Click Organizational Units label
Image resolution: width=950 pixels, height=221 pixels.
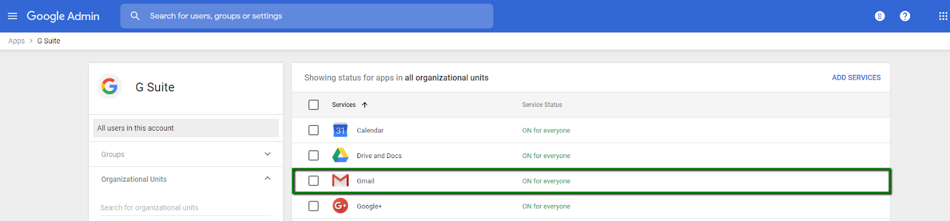click(x=134, y=179)
